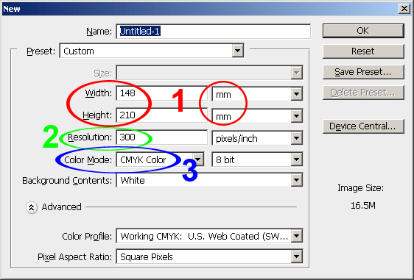Viewport: 414px width, 280px height.
Task: Open the Height units mm dropdown
Action: (x=257, y=116)
